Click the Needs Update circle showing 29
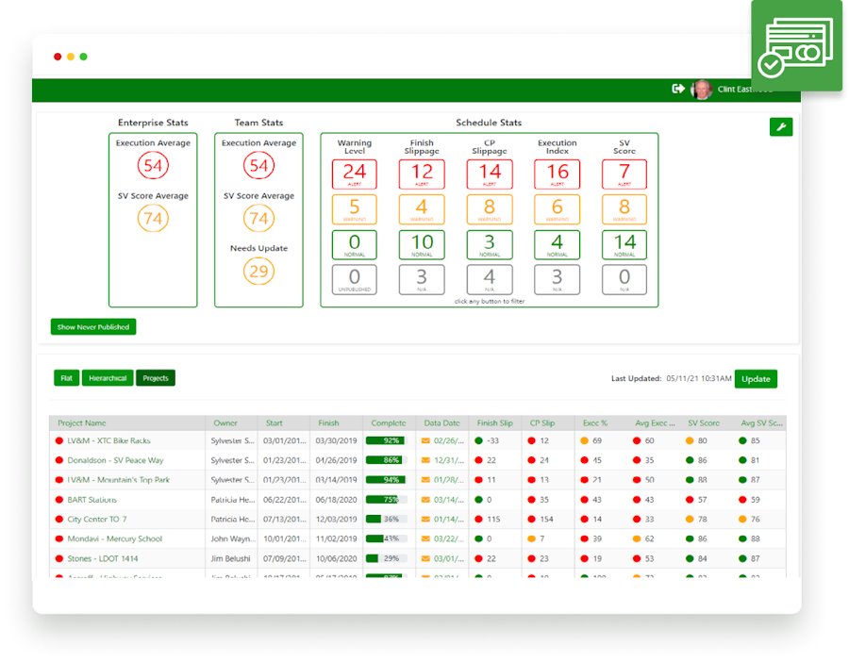Screen dimensions: 849x662 coord(258,272)
